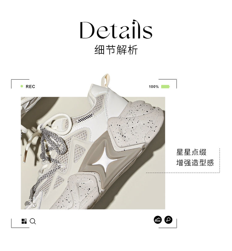Open the magnifying glass search icon

coord(33,221)
